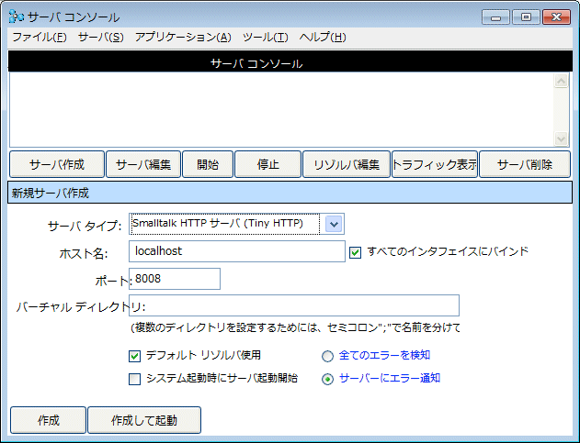
Task: Click the ホスト名 input field
Action: tap(237, 250)
